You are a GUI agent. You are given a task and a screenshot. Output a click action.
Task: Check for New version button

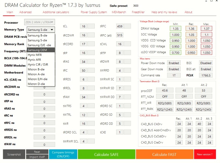pos(205,154)
